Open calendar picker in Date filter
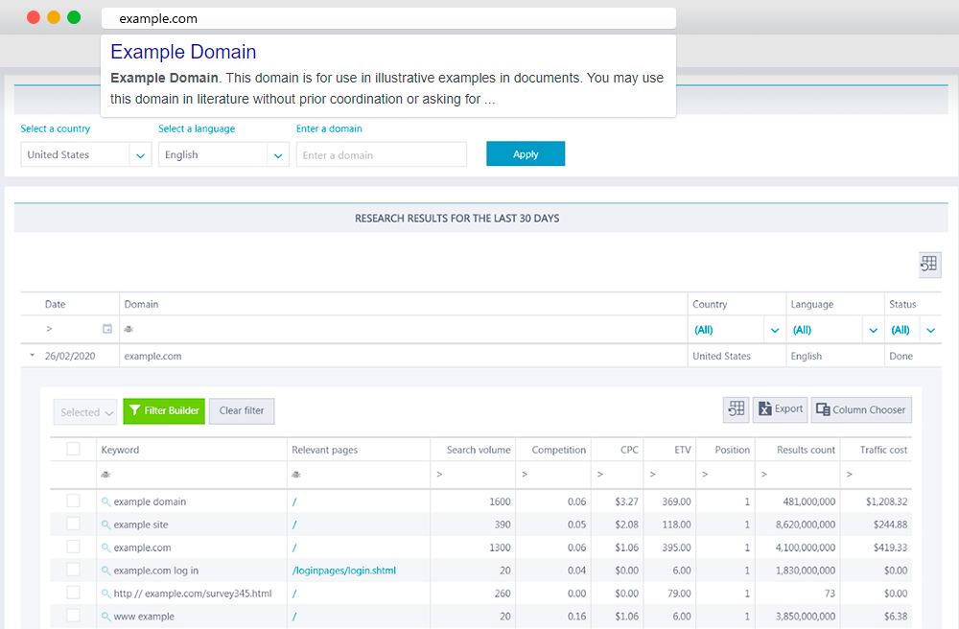The height and width of the screenshot is (629, 959). tap(107, 329)
